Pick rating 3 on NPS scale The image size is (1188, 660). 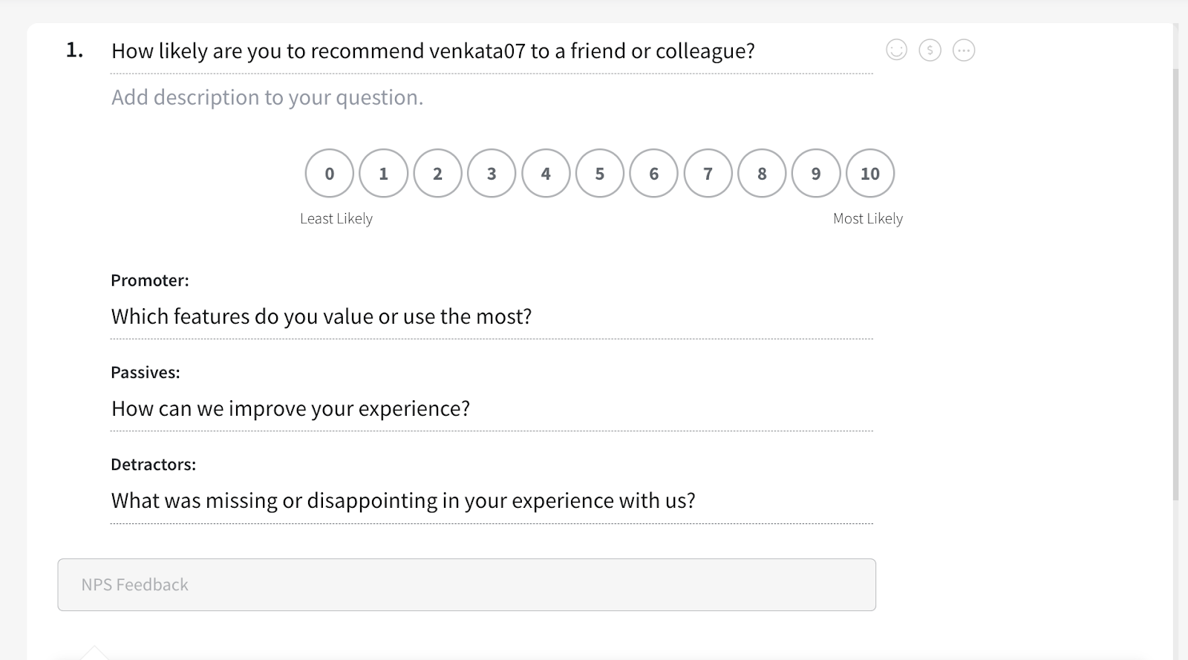(492, 173)
